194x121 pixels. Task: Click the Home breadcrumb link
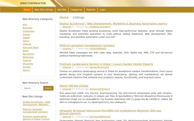coord(64,17)
